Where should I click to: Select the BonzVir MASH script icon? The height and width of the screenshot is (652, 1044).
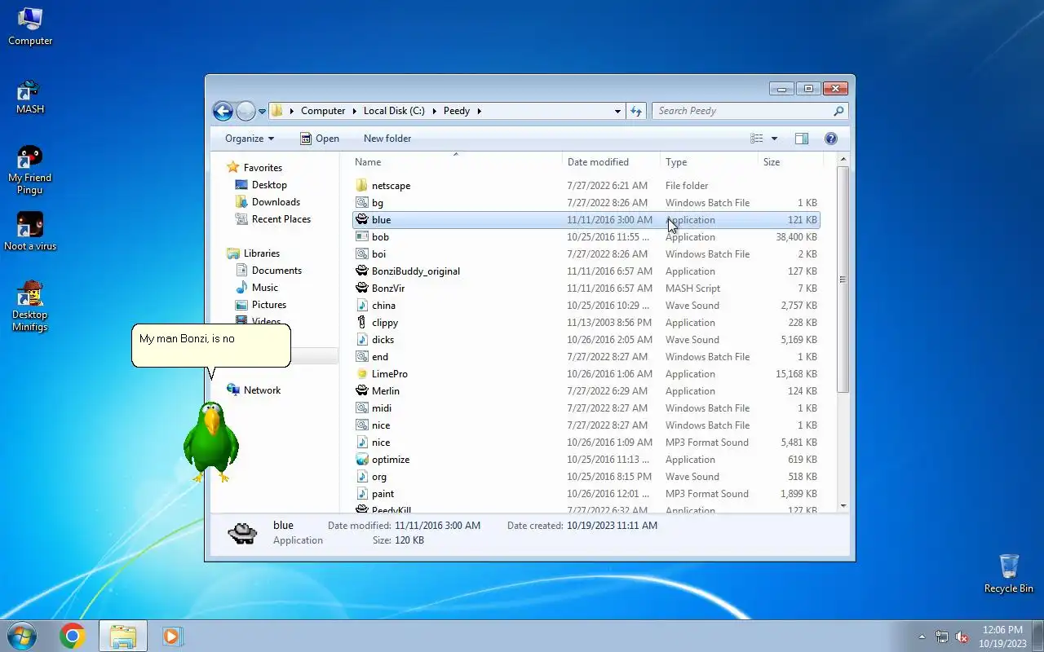click(362, 289)
